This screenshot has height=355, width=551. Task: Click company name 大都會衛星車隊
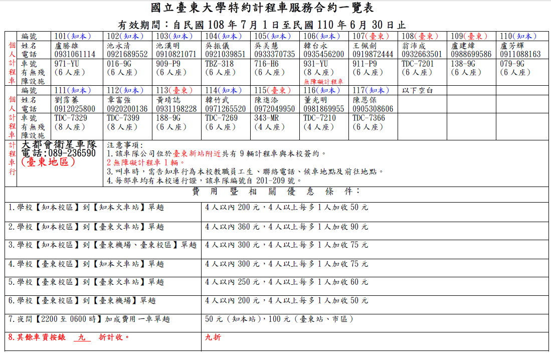59,145
